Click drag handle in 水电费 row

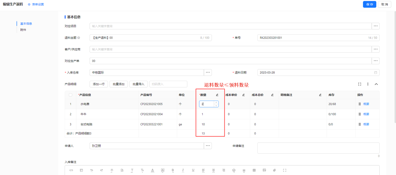pos(359,104)
